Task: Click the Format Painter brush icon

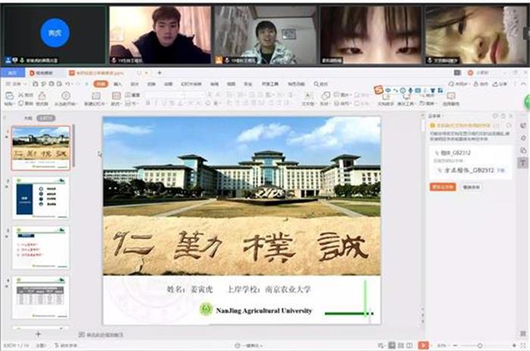Action: click(42, 96)
